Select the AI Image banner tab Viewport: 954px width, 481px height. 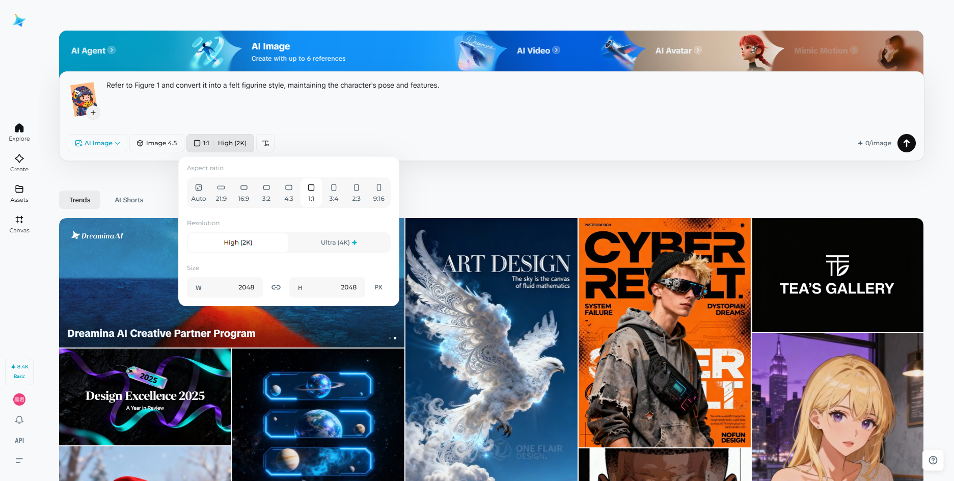pos(298,52)
